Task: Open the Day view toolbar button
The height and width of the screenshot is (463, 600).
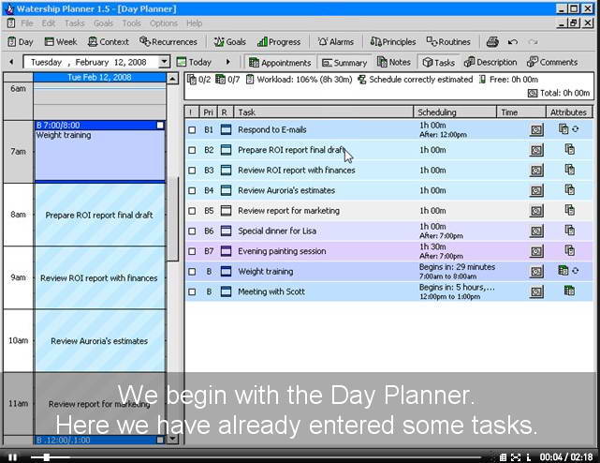Action: click(x=21, y=42)
